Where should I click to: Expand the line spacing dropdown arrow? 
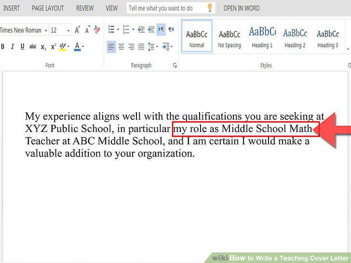[157, 47]
